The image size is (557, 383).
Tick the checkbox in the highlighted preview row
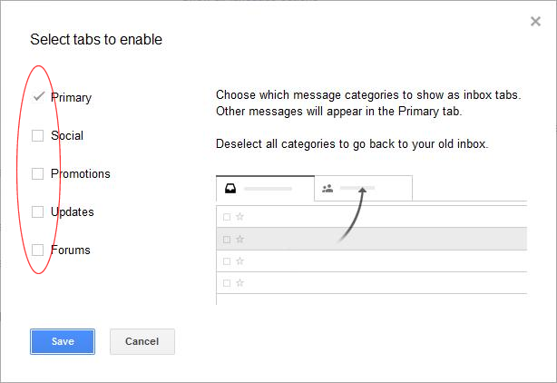227,239
